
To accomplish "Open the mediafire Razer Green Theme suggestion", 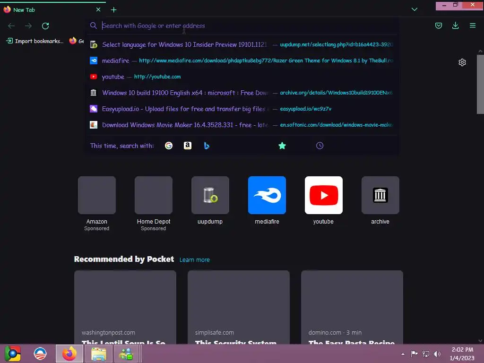I will pyautogui.click(x=242, y=60).
